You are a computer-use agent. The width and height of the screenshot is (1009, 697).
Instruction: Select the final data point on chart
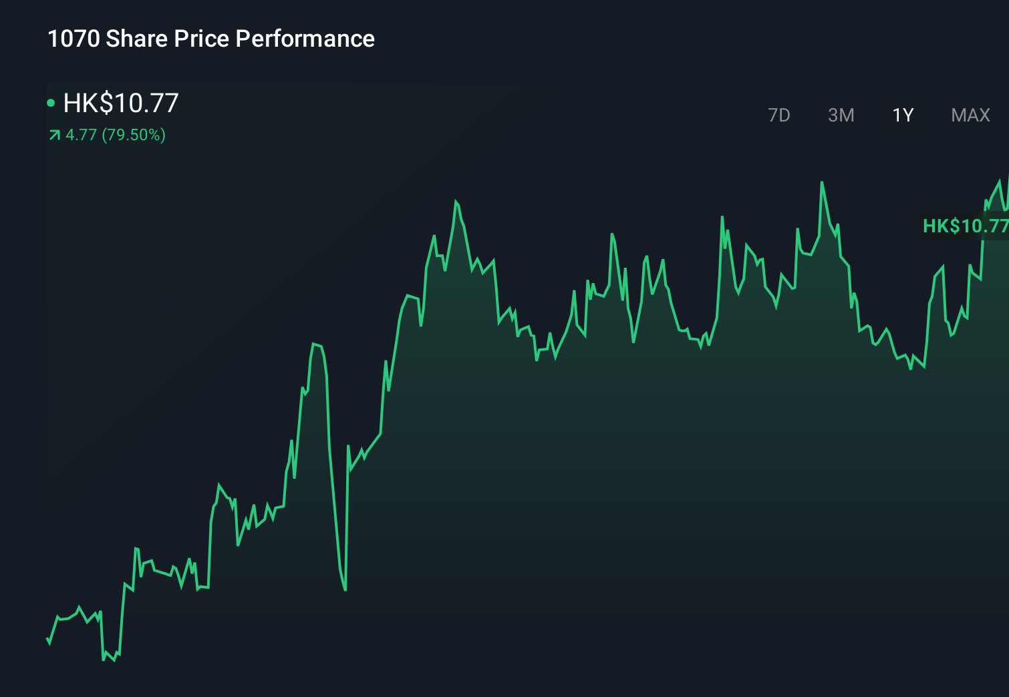[1006, 180]
